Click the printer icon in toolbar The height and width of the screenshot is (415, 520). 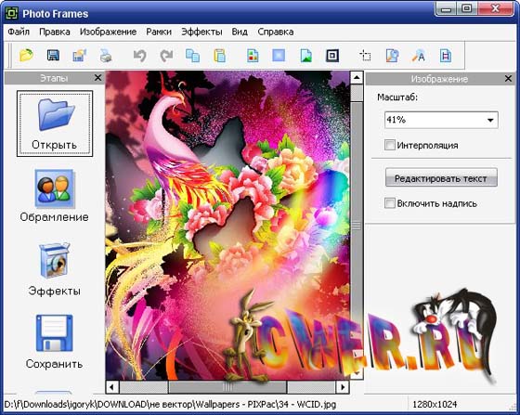point(106,55)
